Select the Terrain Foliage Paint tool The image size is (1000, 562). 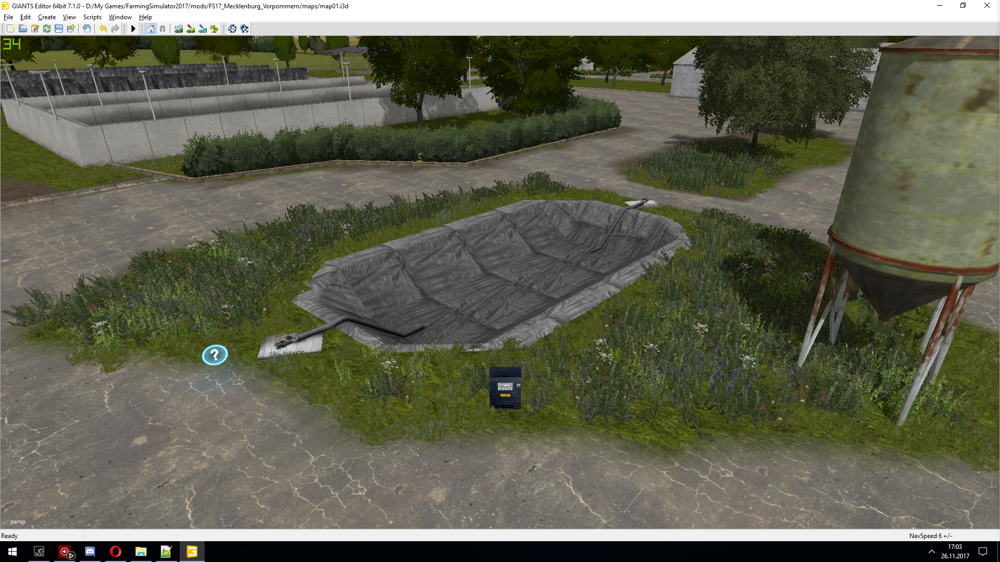click(x=214, y=29)
